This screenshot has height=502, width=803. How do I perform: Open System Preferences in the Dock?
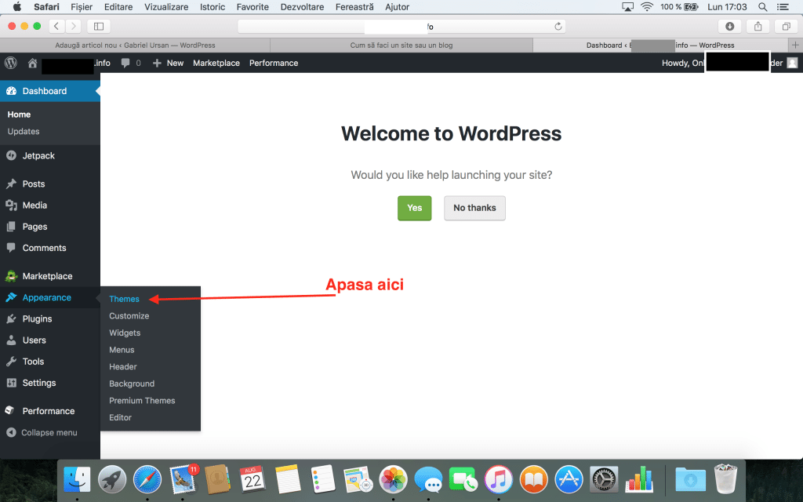point(605,480)
